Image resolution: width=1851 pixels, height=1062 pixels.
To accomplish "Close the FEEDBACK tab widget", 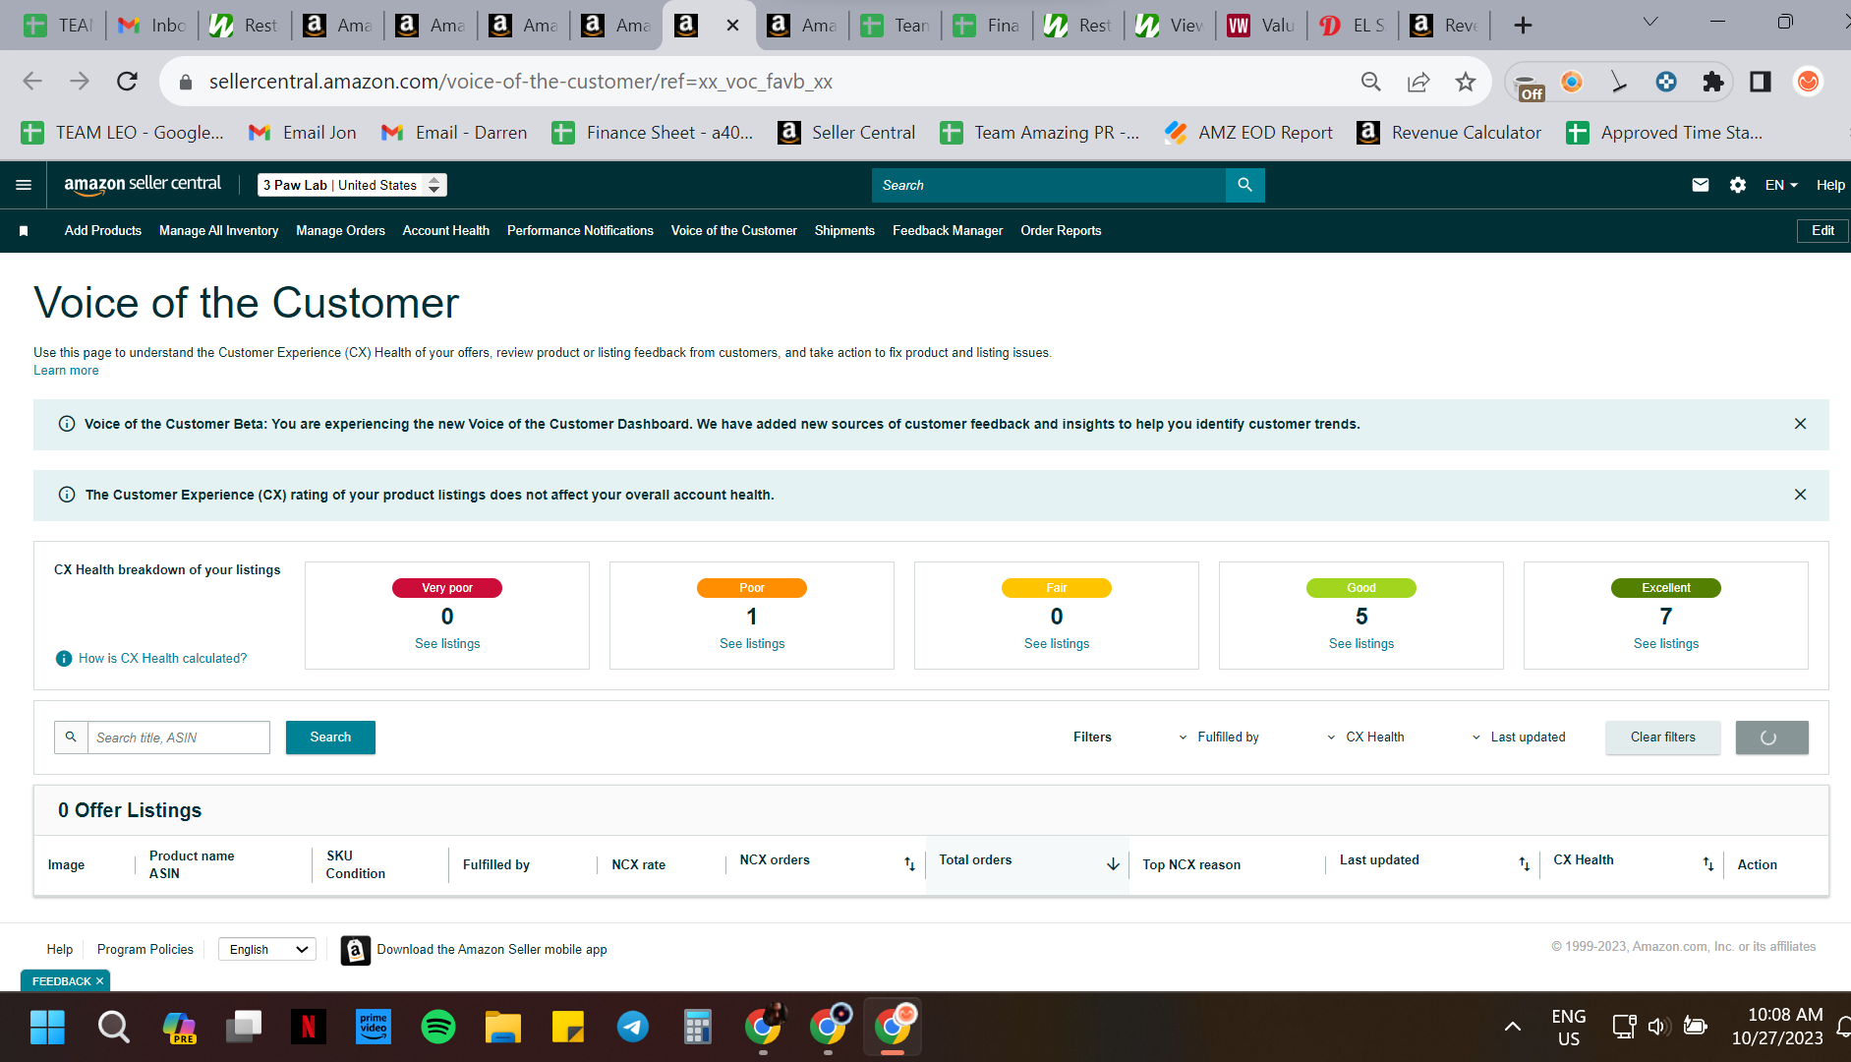I will tap(99, 981).
